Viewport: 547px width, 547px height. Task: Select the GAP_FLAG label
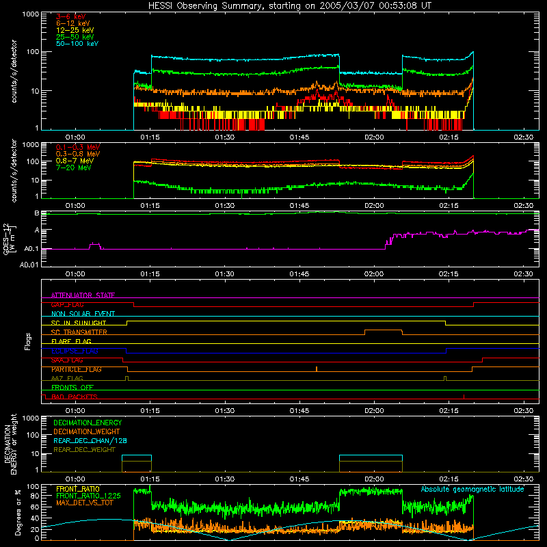tap(68, 304)
